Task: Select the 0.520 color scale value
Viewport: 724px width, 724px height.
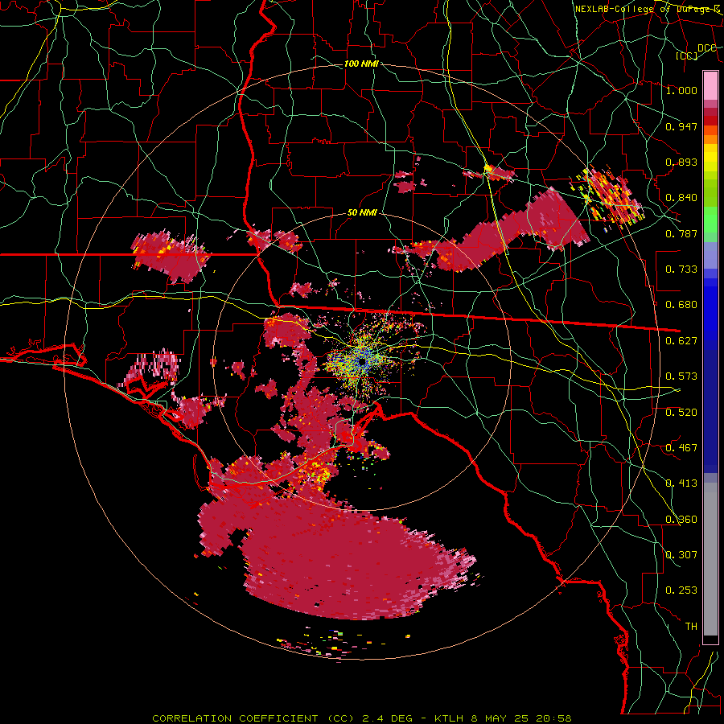Action: tap(681, 413)
